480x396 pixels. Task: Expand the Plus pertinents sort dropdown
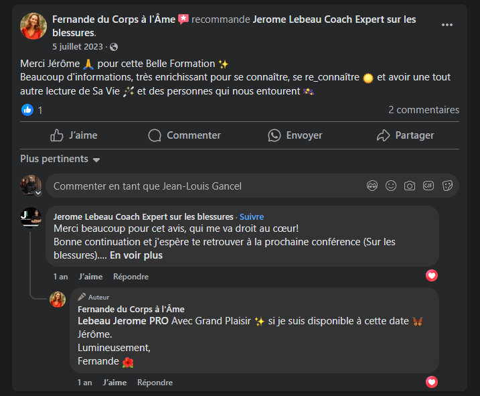(x=60, y=159)
